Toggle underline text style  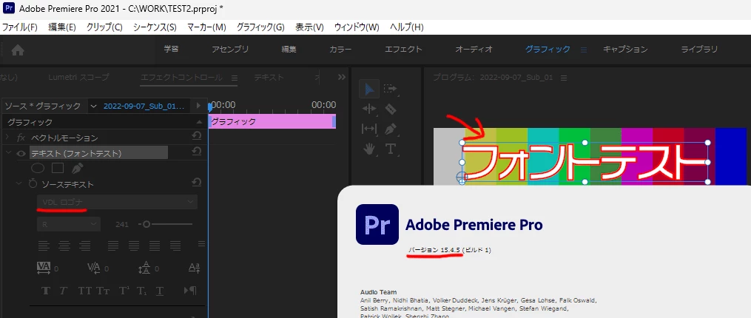click(x=160, y=291)
